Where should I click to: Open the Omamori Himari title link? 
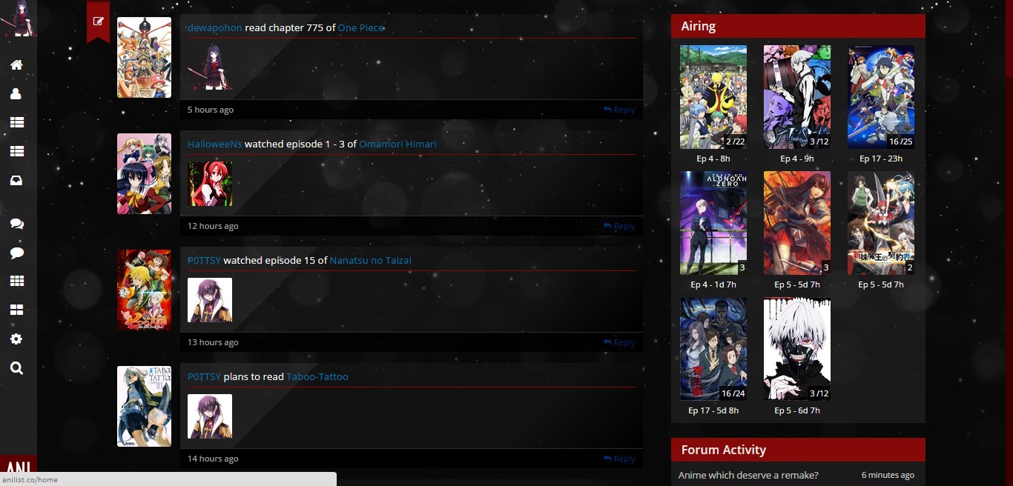click(x=397, y=144)
